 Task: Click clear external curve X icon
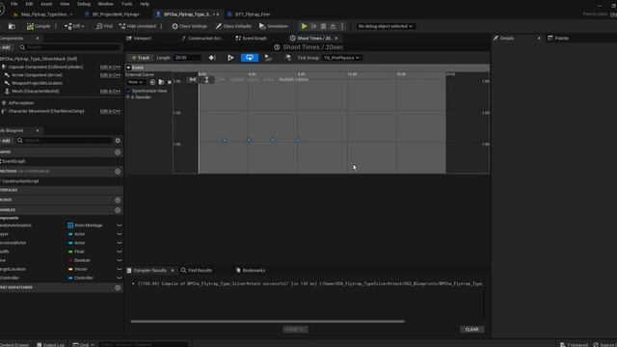[170, 82]
